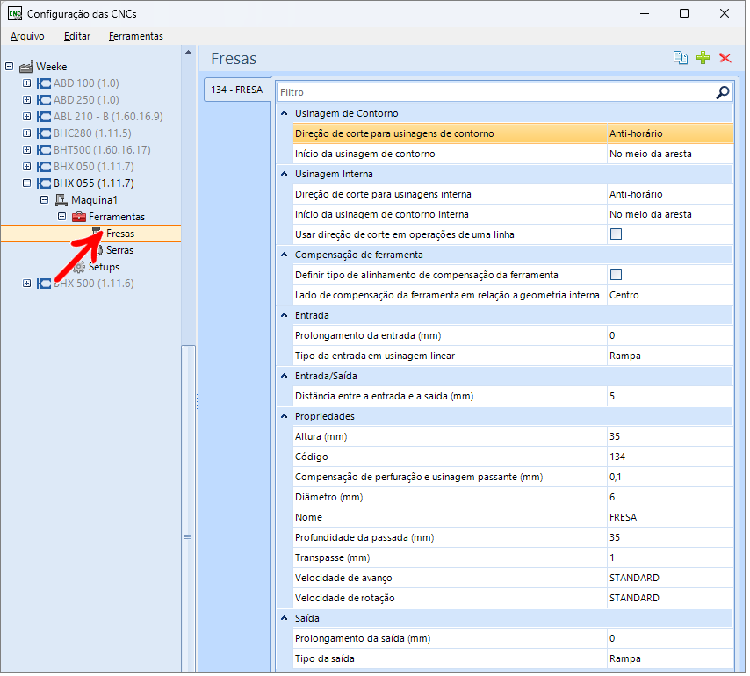Delete the fresa with red X icon
This screenshot has height=676, width=750.
(x=725, y=58)
